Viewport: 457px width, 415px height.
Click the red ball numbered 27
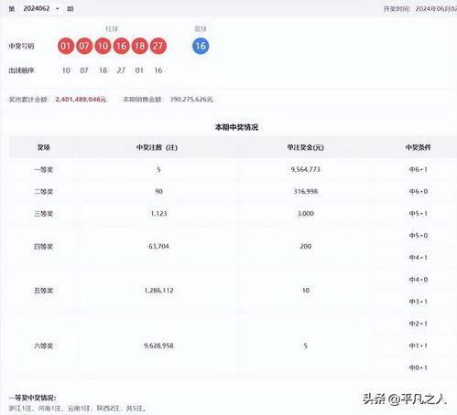point(158,46)
